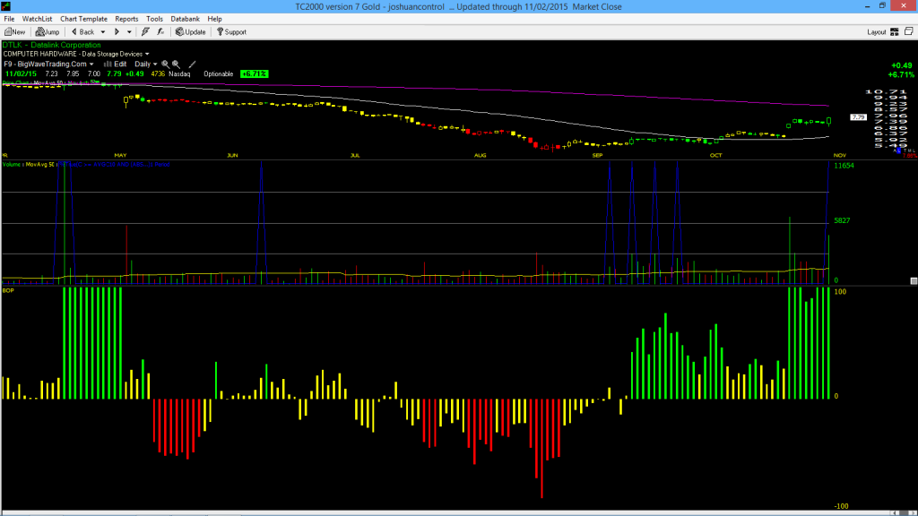
Task: Toggle the blue-highlighted L scale option
Action: 898,150
